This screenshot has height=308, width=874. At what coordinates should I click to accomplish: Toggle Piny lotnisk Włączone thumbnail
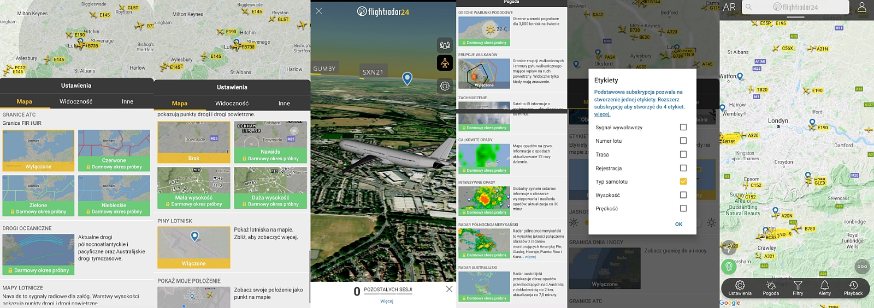tap(193, 247)
